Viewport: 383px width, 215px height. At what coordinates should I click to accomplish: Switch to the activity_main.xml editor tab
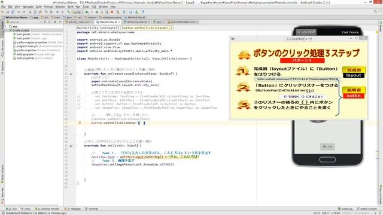click(x=79, y=22)
